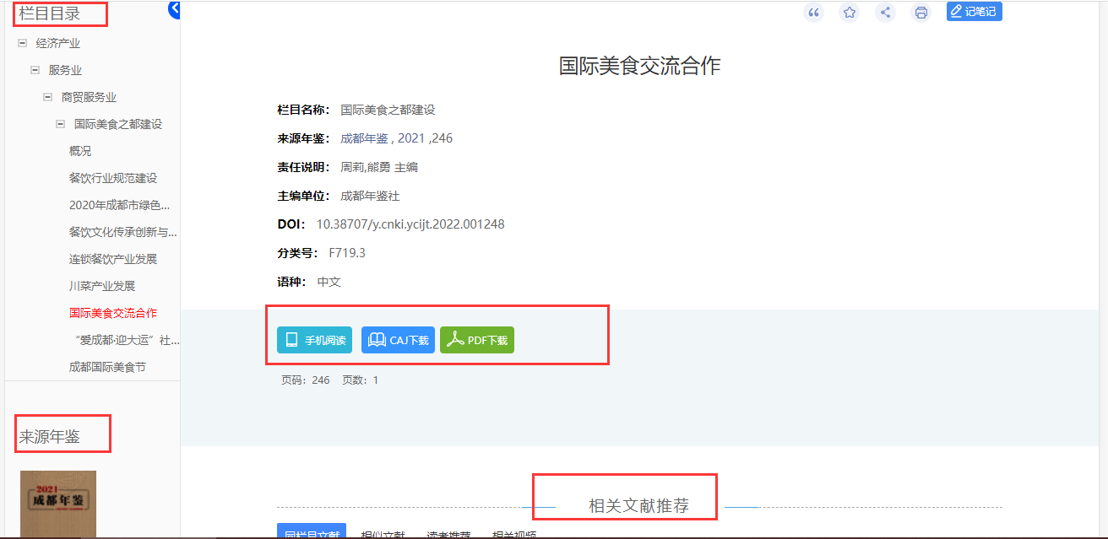Collapse the 服务业 tree node
The width and height of the screenshot is (1108, 539).
coord(35,70)
